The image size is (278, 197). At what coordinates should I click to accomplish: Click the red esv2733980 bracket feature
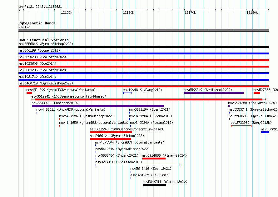(x=241, y=126)
